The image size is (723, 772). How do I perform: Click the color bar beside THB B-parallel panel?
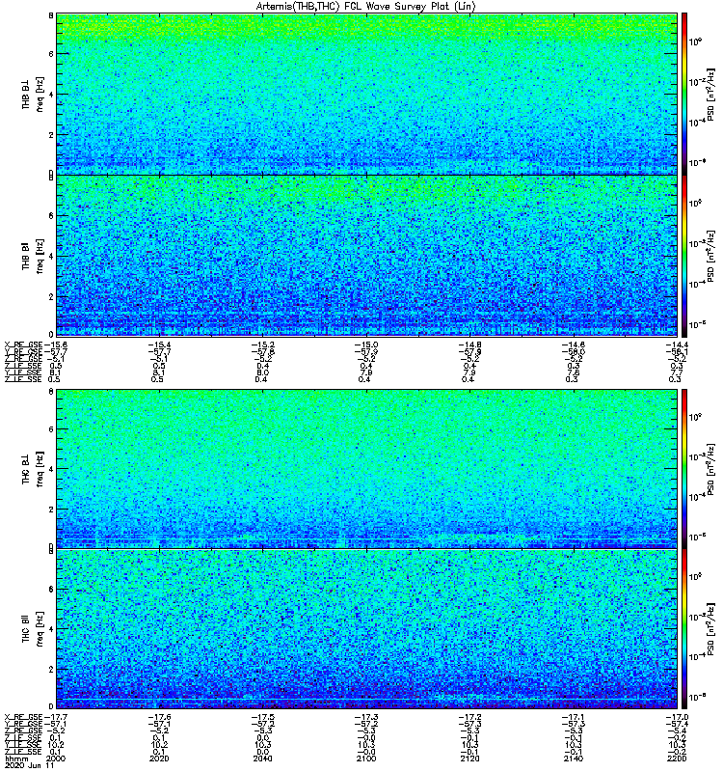coord(684,256)
